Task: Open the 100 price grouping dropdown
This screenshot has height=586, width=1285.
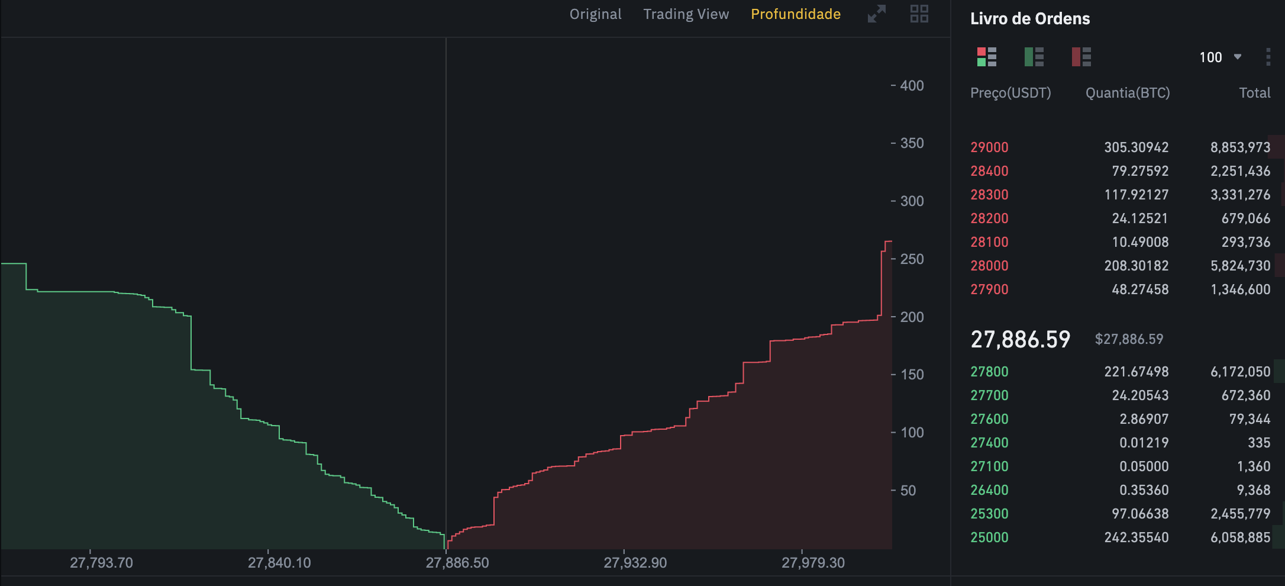Action: (1220, 57)
